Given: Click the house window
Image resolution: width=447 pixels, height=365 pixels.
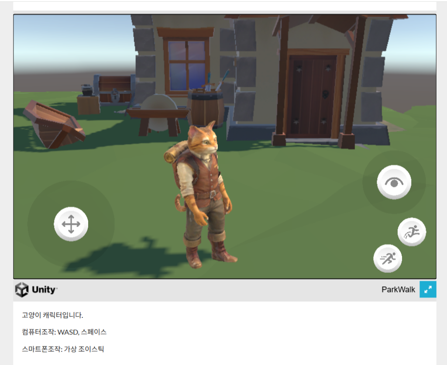Looking at the screenshot, I should (x=186, y=64).
